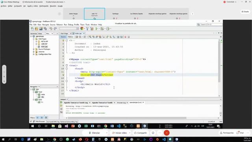Turn on camera with Iniciar video

point(119,133)
